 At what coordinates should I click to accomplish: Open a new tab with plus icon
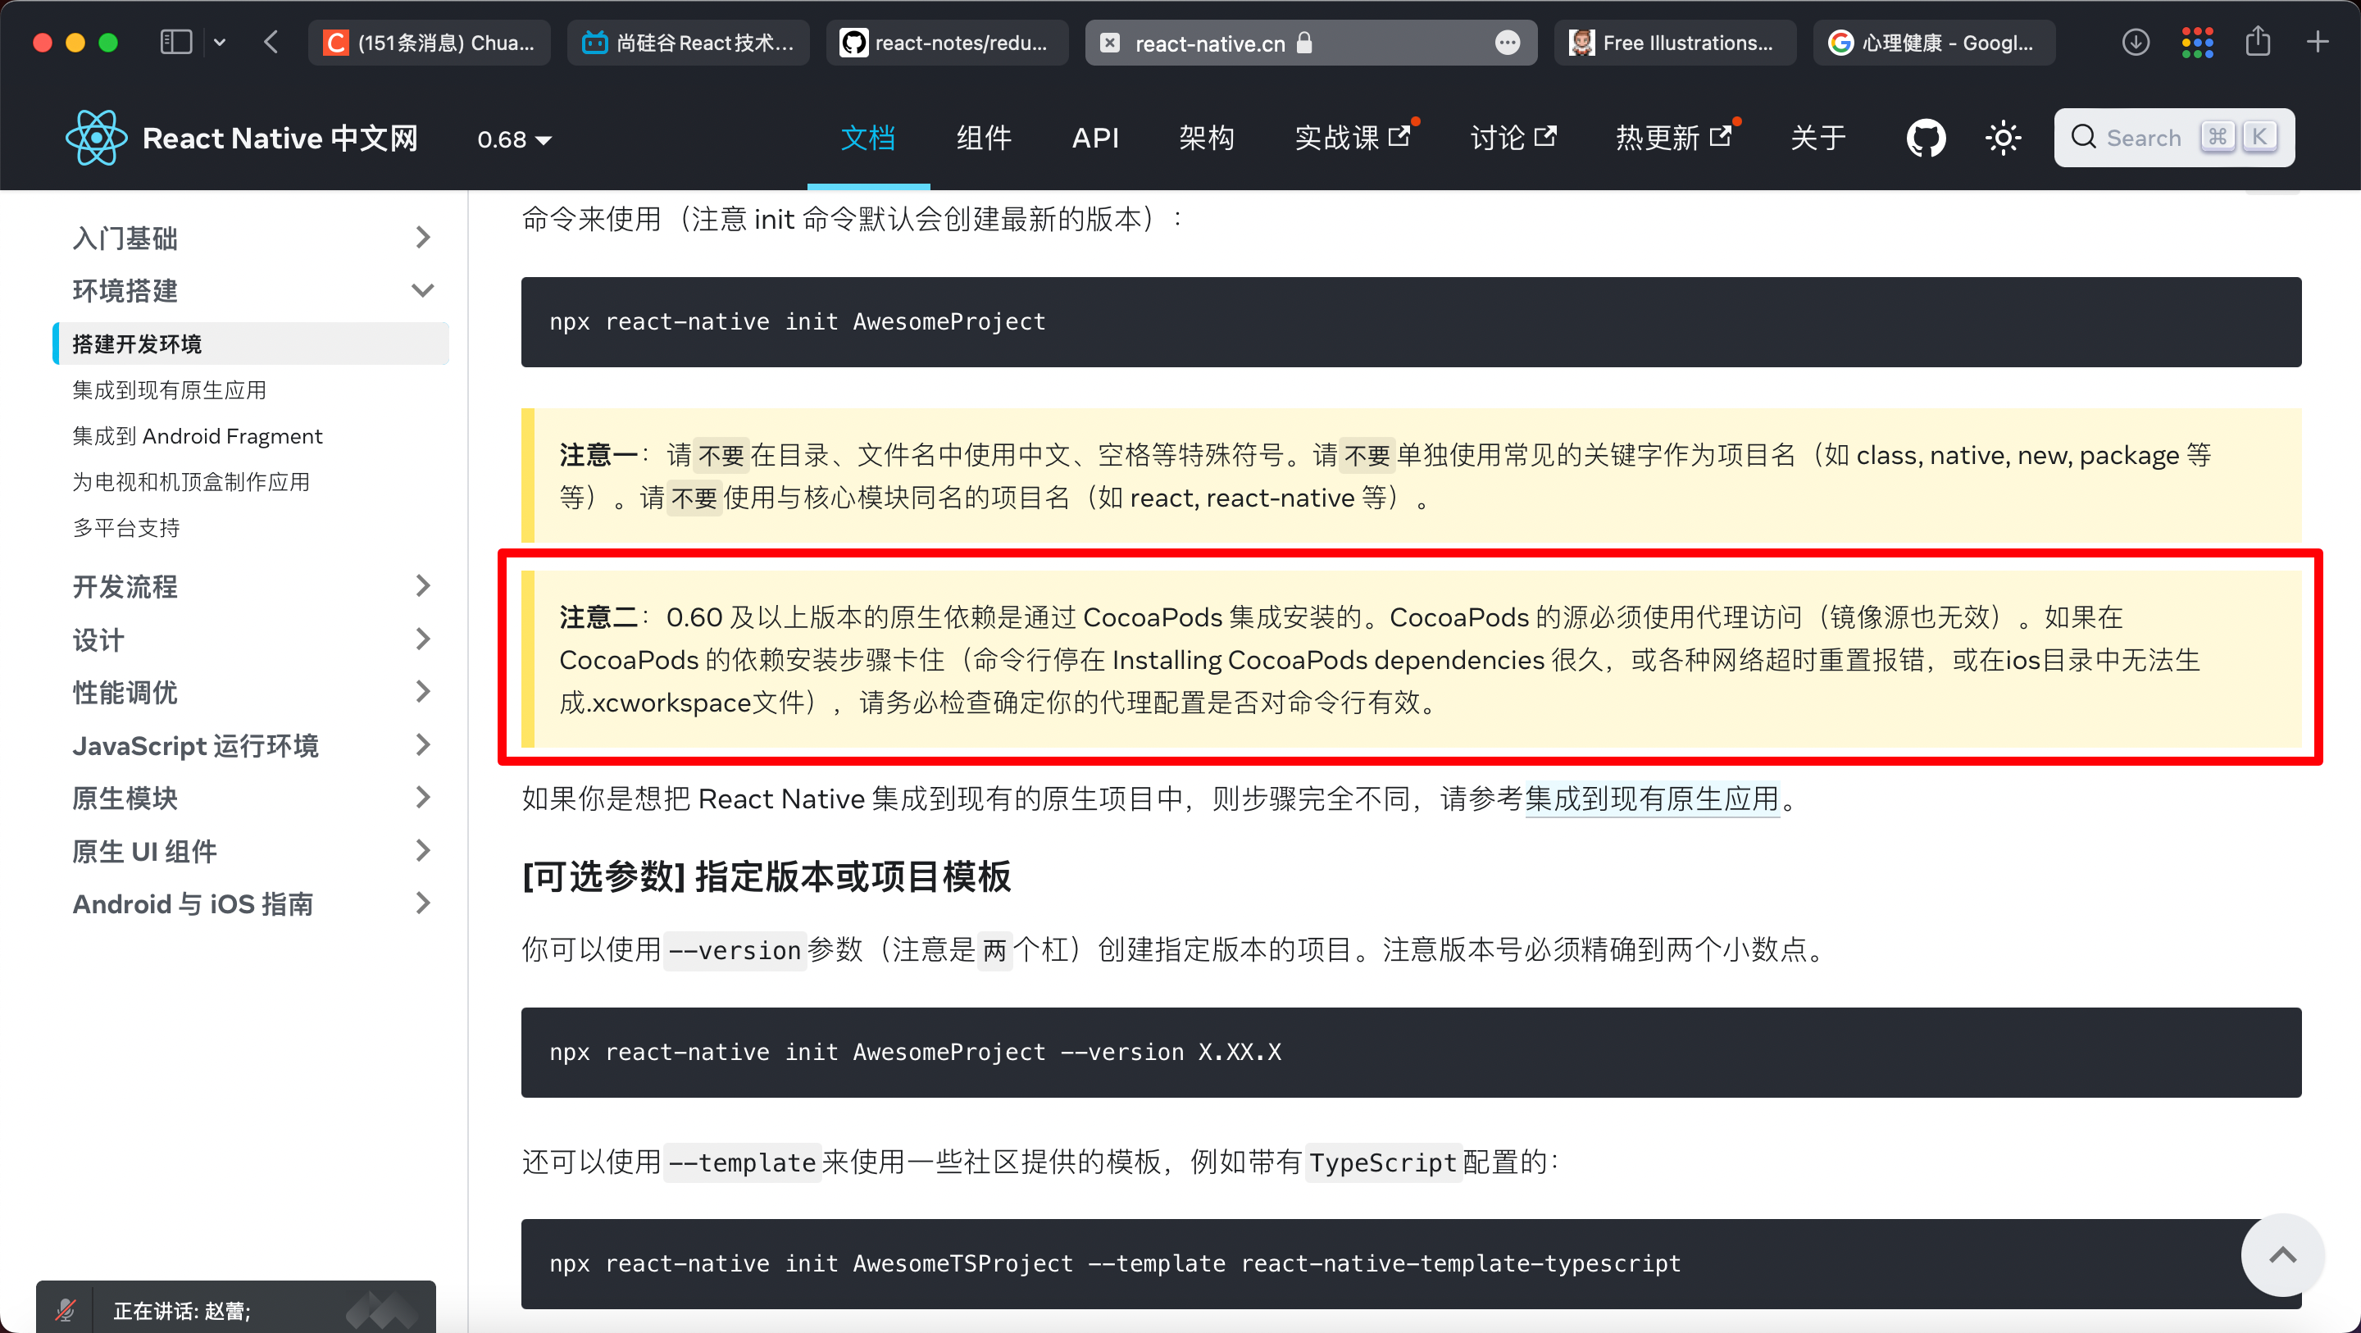point(2318,42)
